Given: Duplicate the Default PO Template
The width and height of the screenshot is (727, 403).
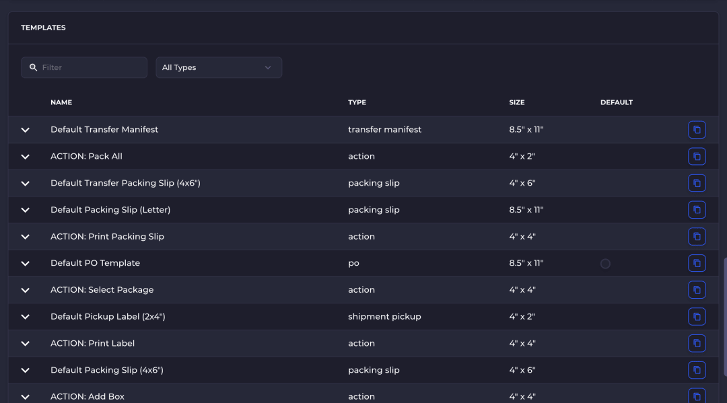Looking at the screenshot, I should tap(697, 263).
